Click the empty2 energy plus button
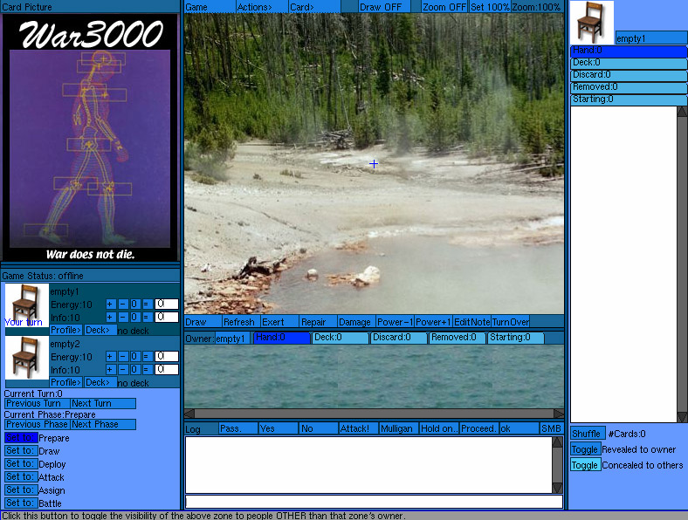688x520 pixels. pyautogui.click(x=111, y=357)
